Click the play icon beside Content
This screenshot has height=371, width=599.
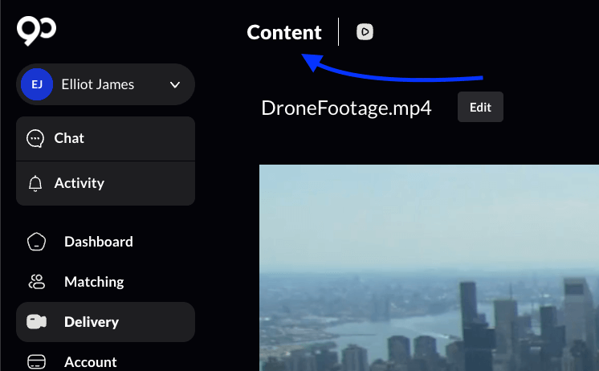pos(365,32)
